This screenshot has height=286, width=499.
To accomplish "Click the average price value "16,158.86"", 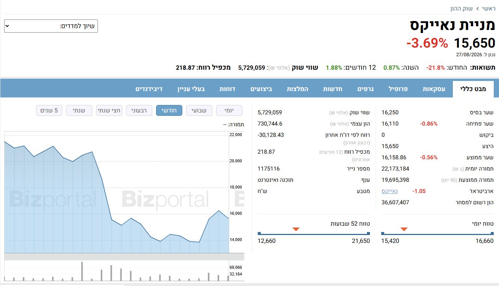I will [x=394, y=157].
